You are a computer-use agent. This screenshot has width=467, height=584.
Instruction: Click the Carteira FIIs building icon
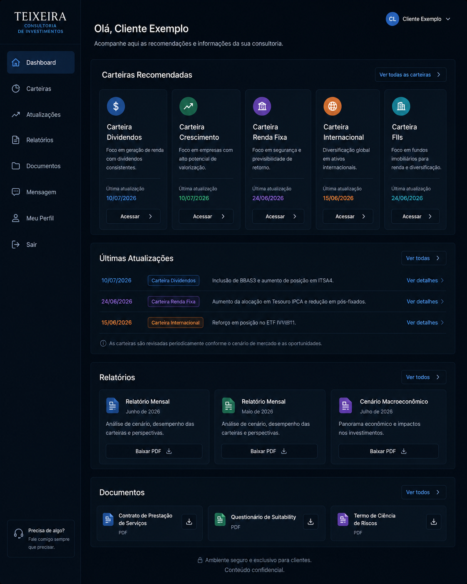point(401,106)
